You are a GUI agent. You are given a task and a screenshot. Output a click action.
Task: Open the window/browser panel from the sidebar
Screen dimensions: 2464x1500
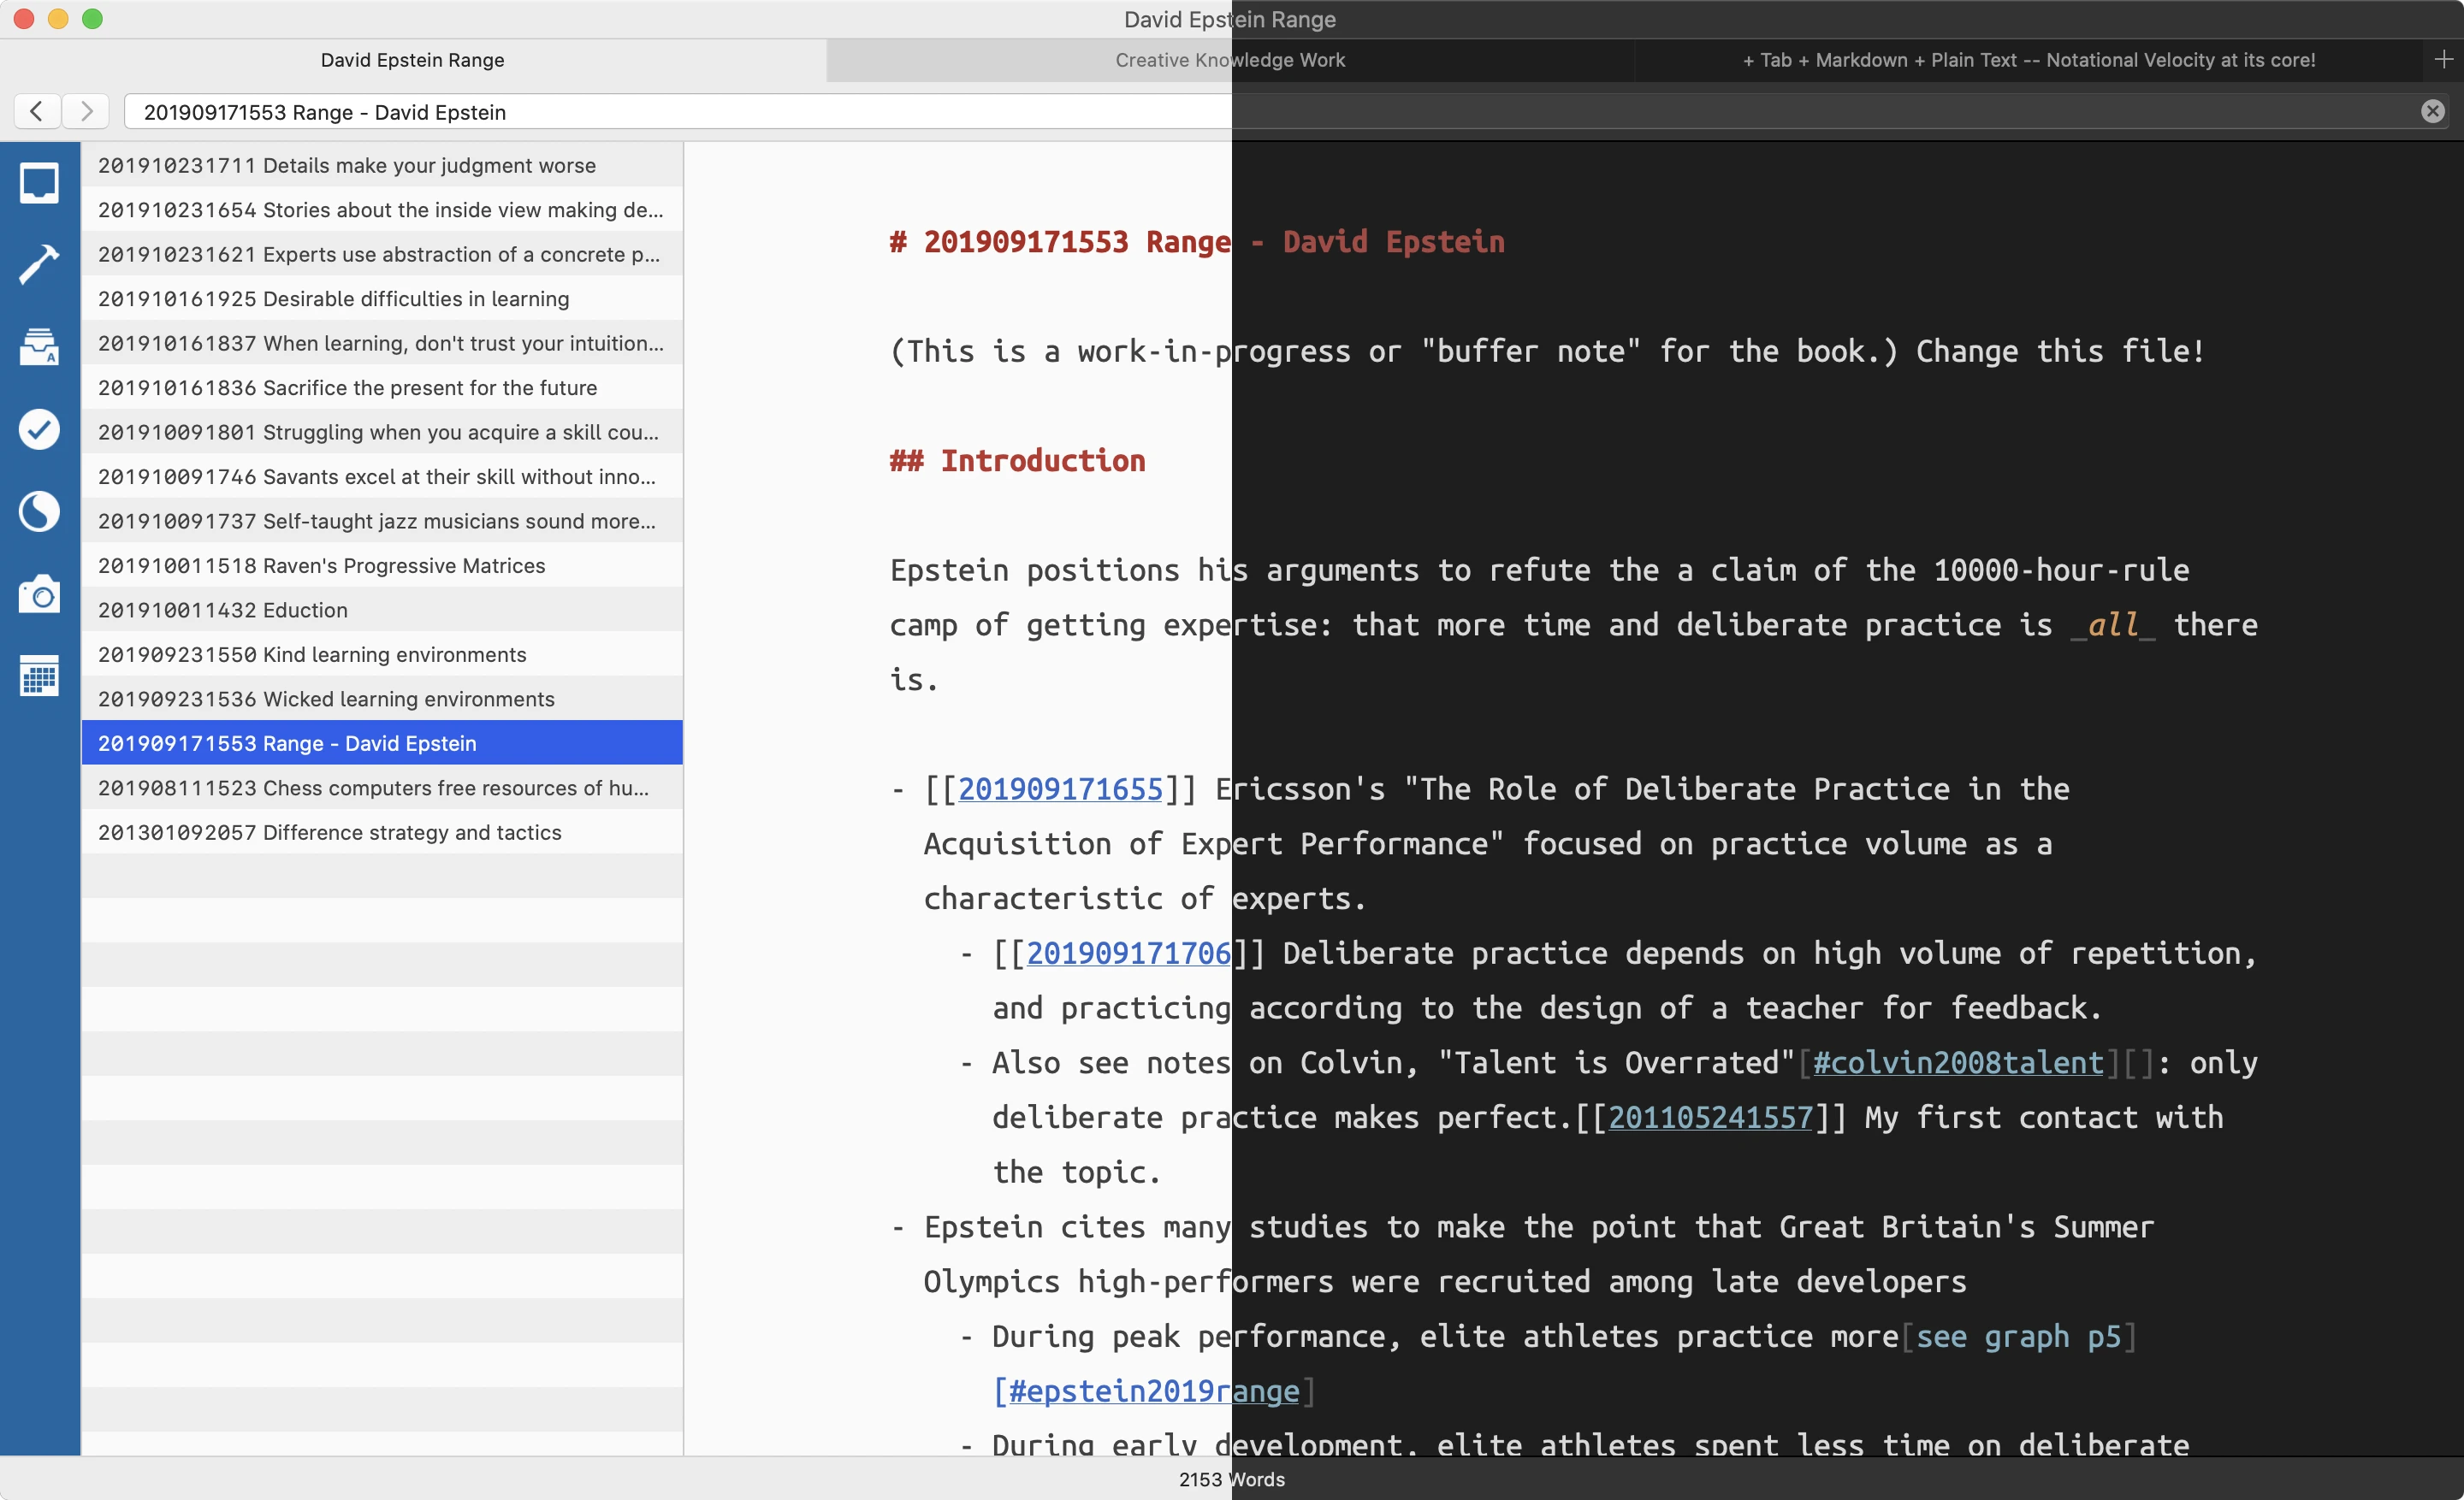(x=39, y=183)
